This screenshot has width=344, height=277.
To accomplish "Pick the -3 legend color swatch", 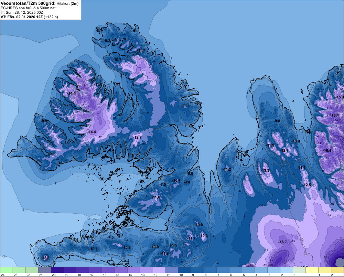I will click(273, 270).
